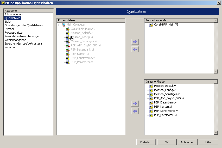
Task: Confirm the dialog with OK
Action: click(167, 142)
